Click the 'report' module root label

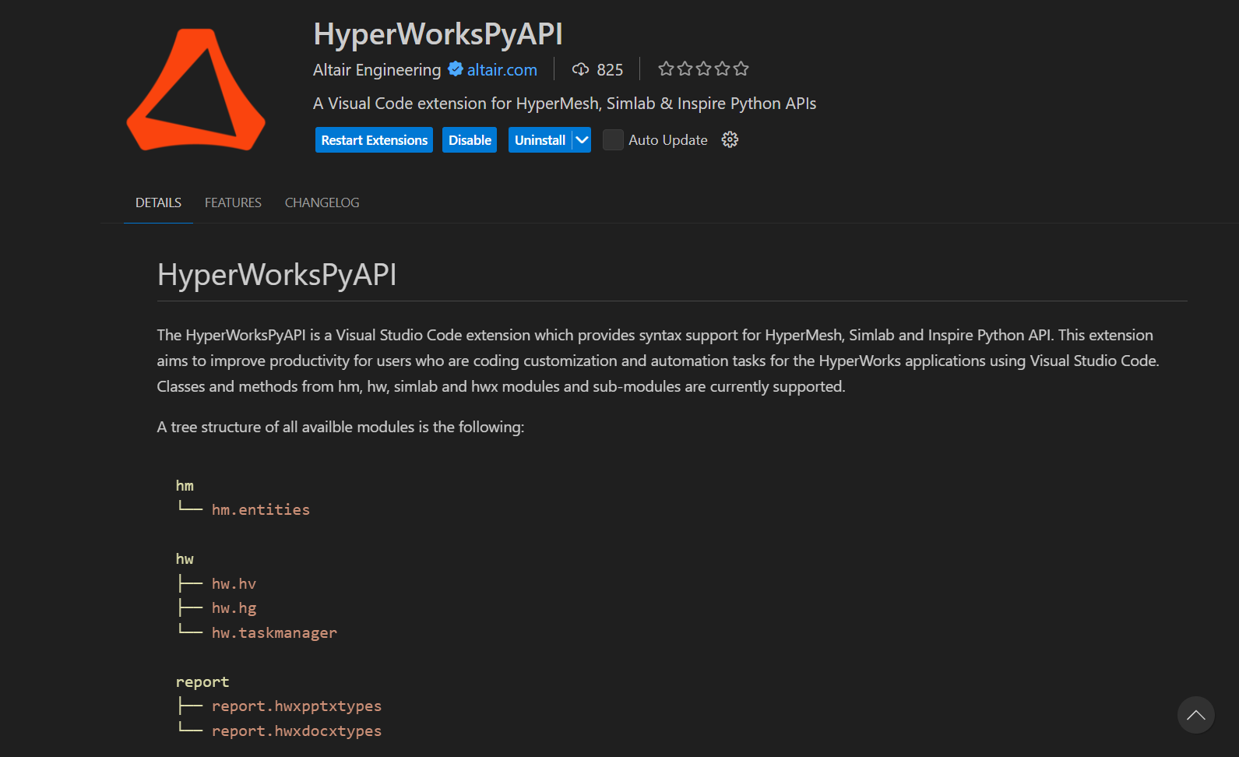(202, 682)
